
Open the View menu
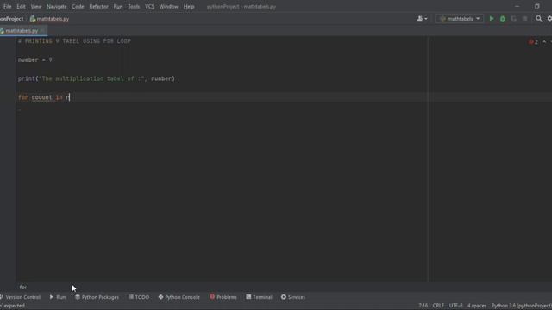click(36, 7)
